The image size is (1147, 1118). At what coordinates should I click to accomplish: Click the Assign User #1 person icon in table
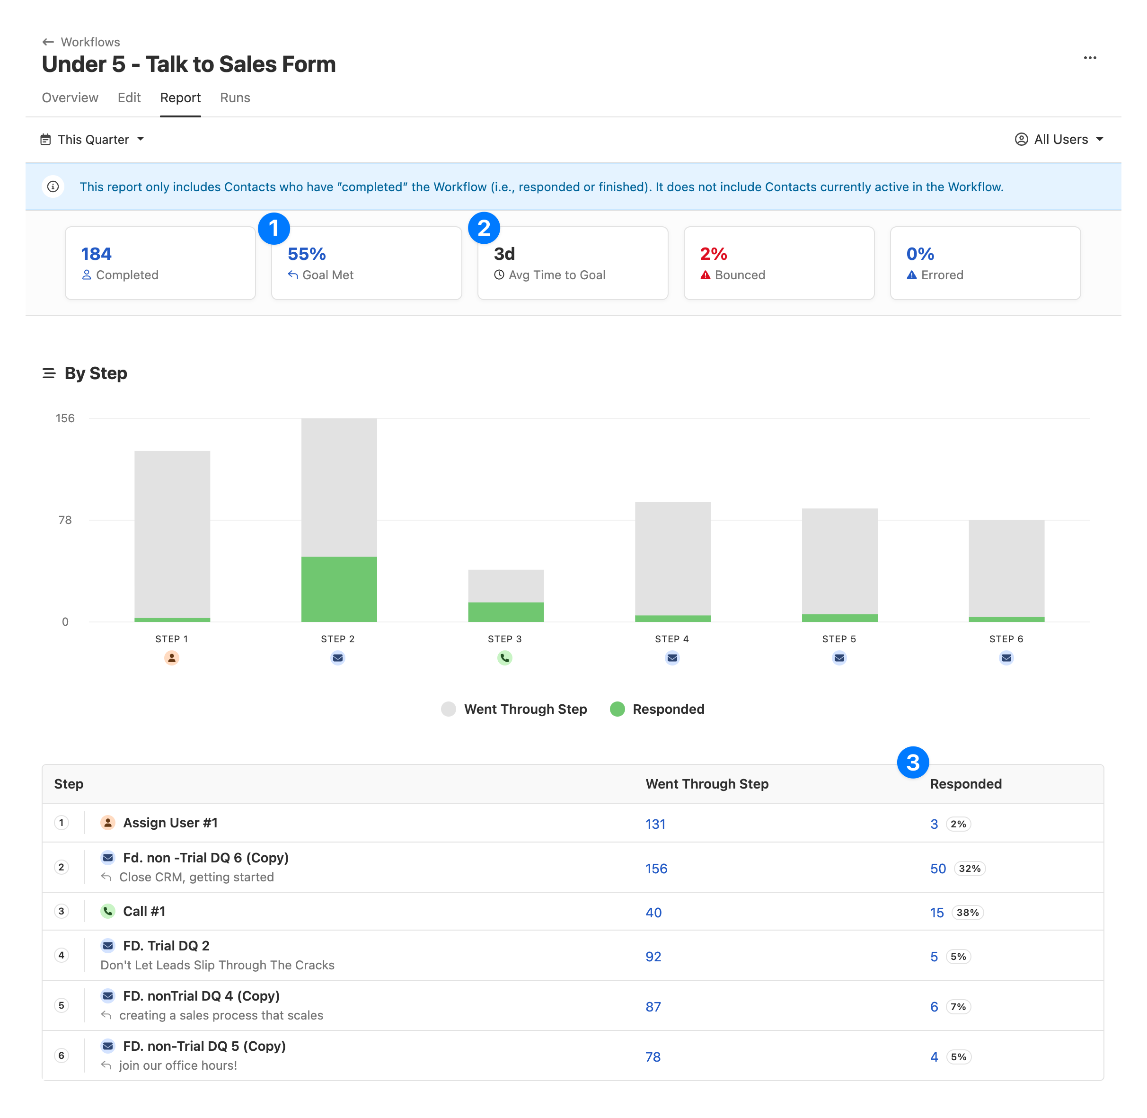[107, 822]
